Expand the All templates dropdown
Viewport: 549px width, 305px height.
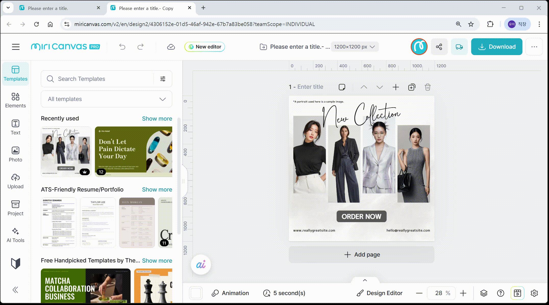[106, 99]
